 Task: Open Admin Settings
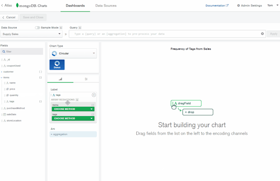pyautogui.click(x=250, y=6)
